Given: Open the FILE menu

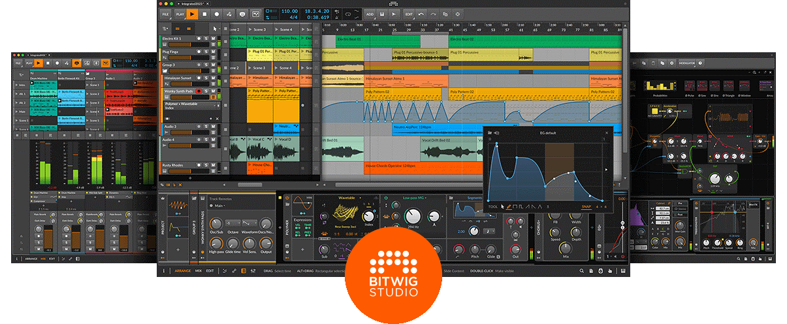Looking at the screenshot, I should [x=165, y=14].
